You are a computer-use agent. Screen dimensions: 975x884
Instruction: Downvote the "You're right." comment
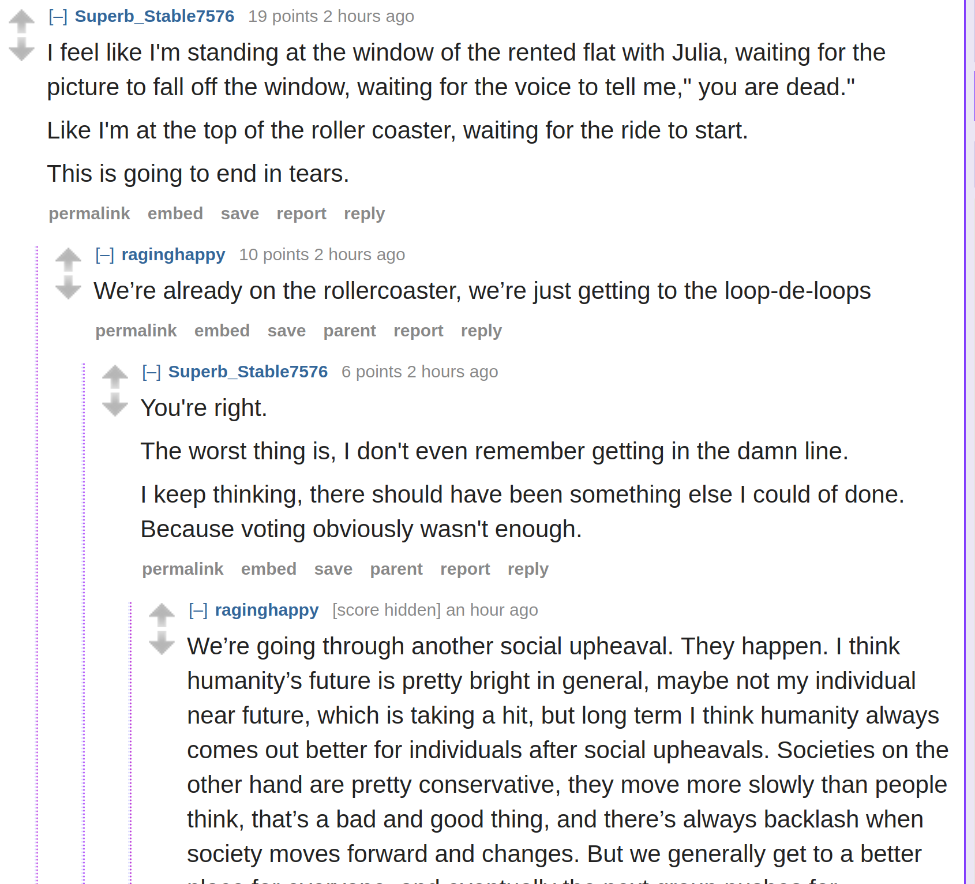coord(115,404)
